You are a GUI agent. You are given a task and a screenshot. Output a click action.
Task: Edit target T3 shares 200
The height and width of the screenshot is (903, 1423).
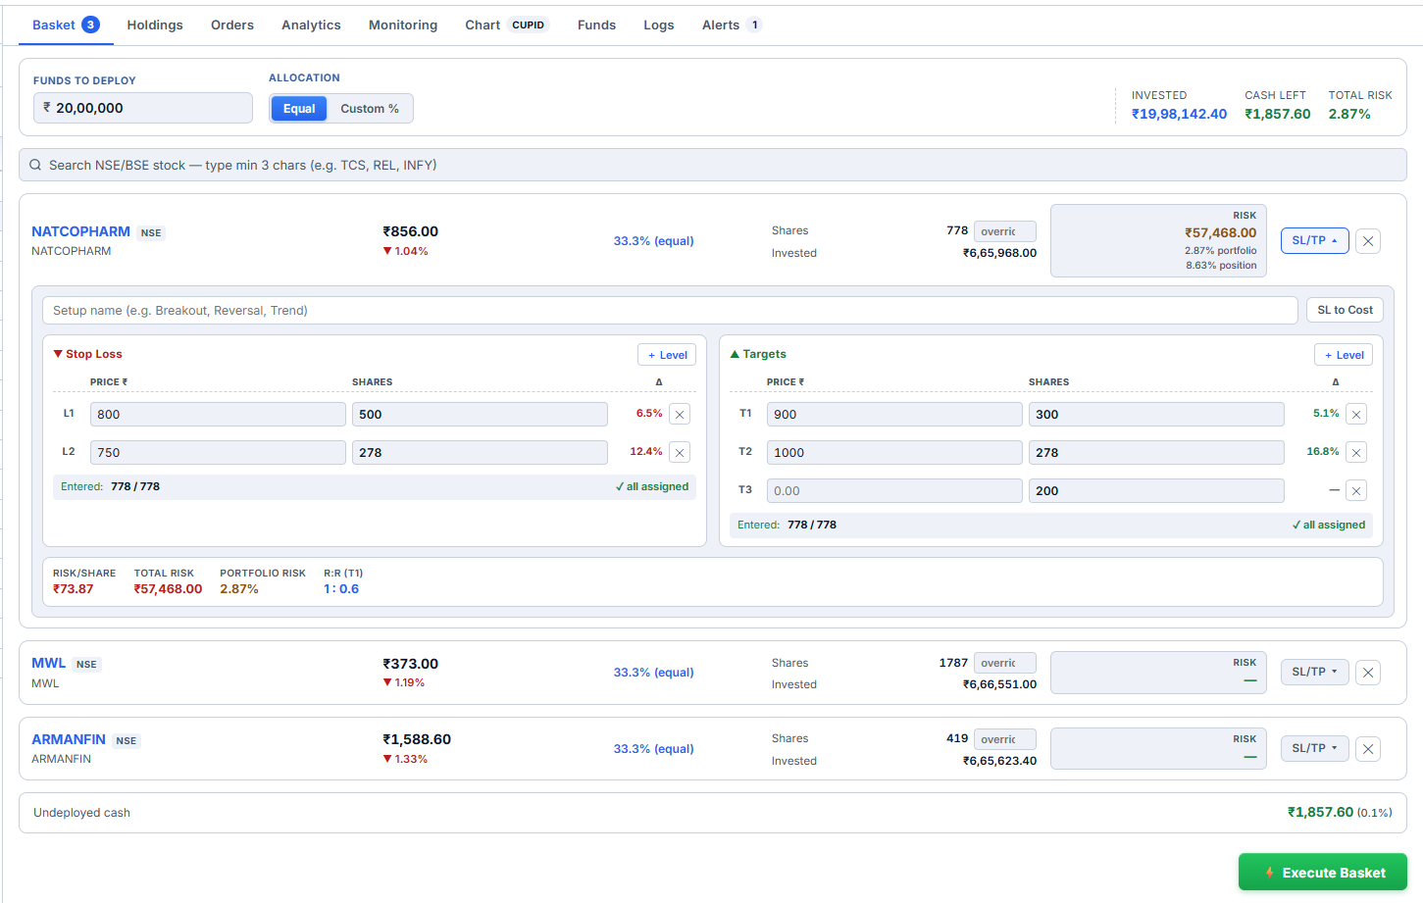click(x=1156, y=491)
